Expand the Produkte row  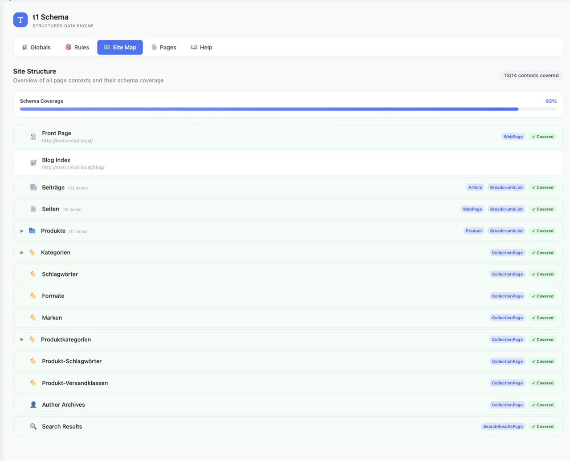[22, 231]
